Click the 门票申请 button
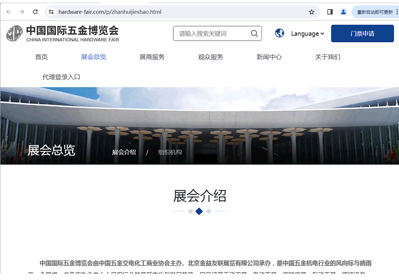This screenshot has width=399, height=280. click(362, 33)
